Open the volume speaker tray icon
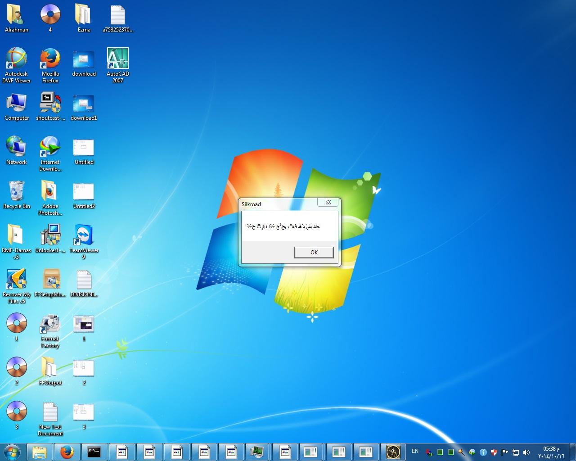The image size is (576, 461). (526, 452)
